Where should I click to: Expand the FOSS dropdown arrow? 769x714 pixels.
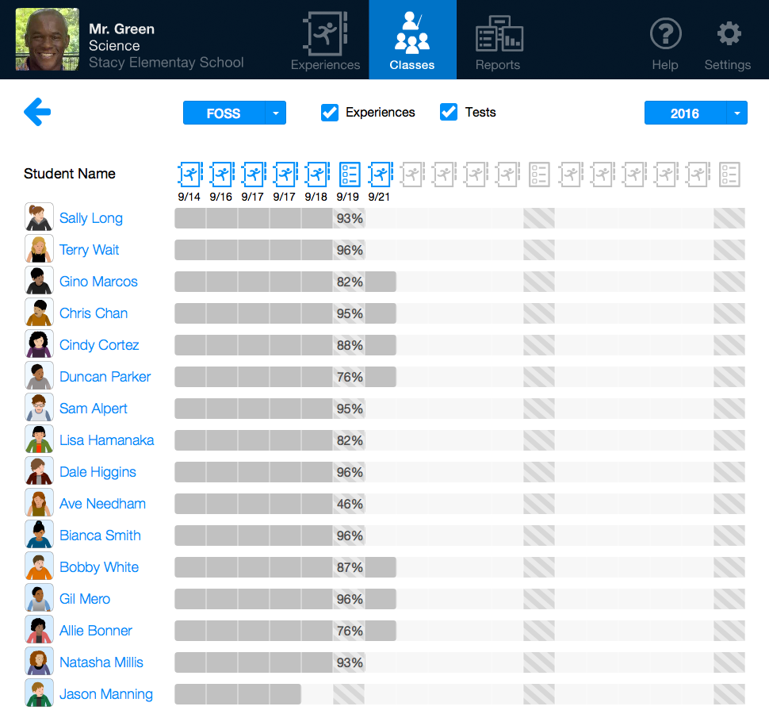276,113
